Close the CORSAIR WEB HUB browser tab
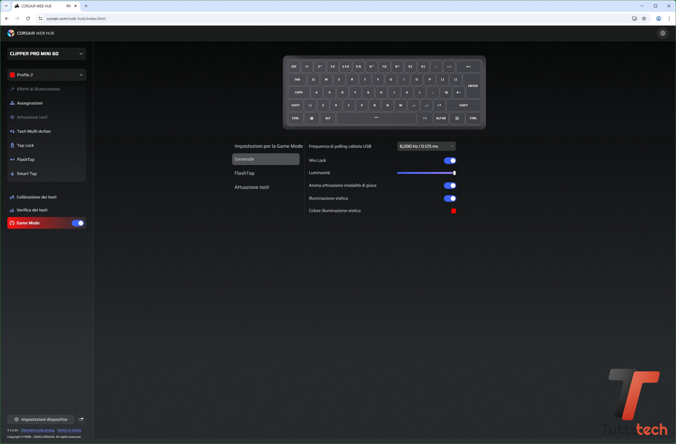Screen dimensions: 676x444 tap(75, 6)
